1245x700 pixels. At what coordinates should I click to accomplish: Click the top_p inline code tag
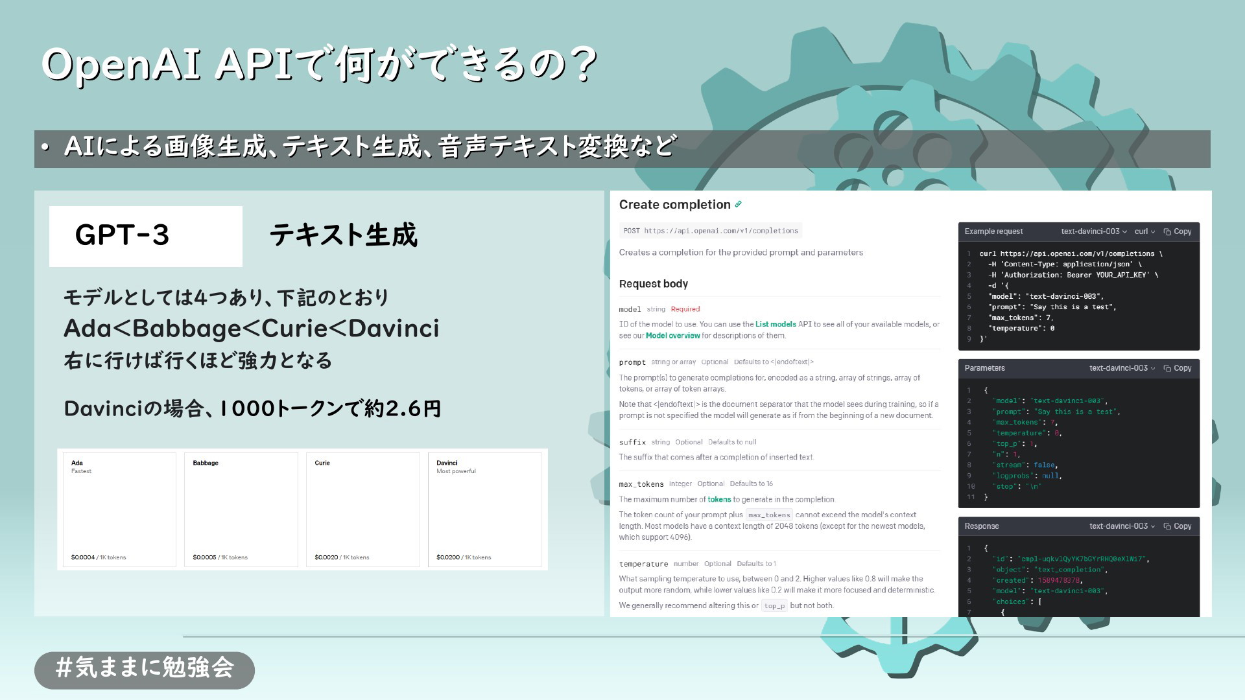coord(774,606)
